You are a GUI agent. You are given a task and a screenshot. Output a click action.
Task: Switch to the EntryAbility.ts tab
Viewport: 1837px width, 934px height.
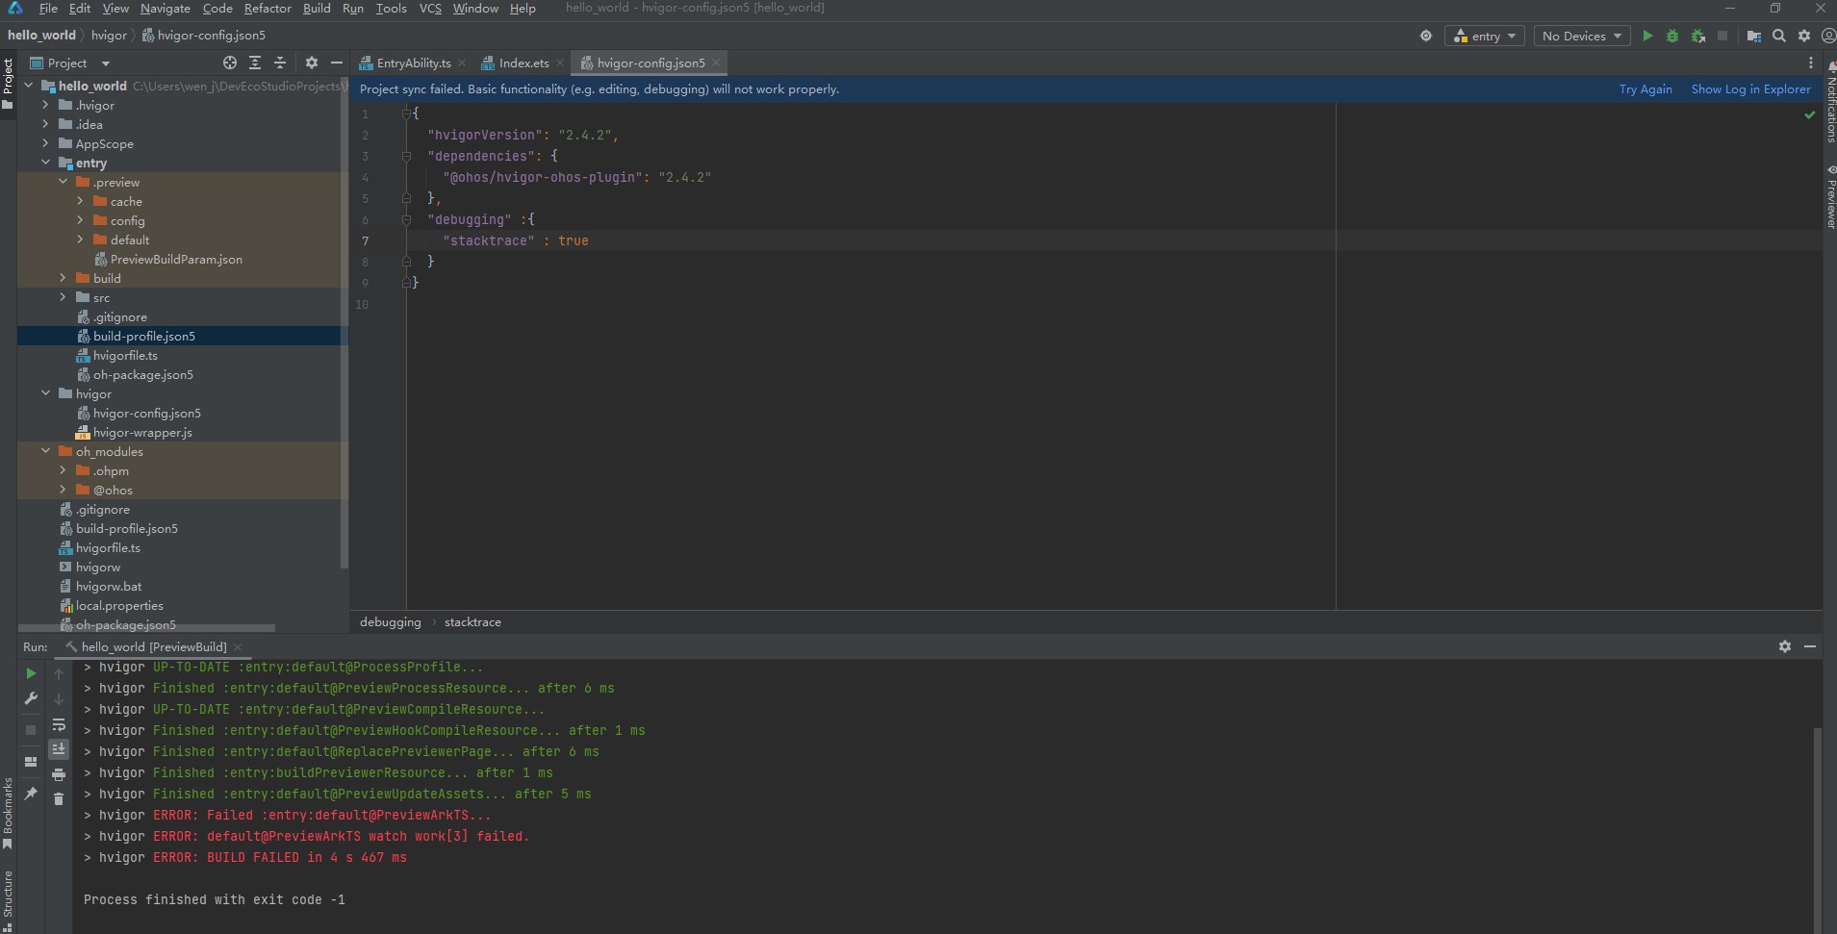coord(414,63)
